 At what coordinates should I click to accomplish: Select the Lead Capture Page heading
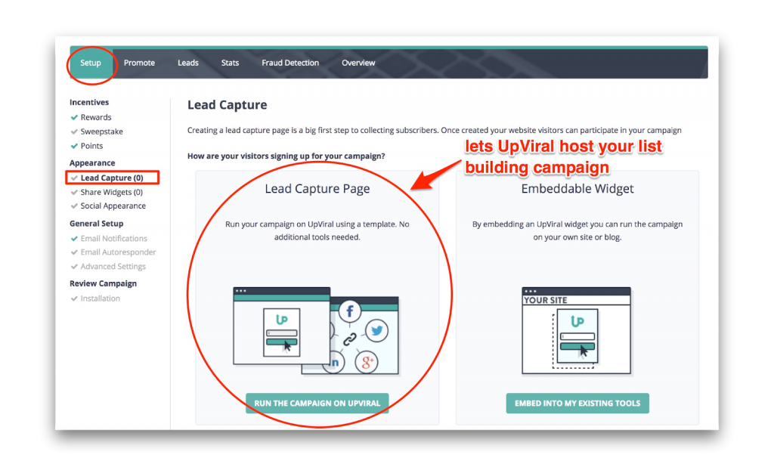317,189
